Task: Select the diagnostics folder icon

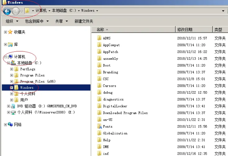Action: [99, 99]
